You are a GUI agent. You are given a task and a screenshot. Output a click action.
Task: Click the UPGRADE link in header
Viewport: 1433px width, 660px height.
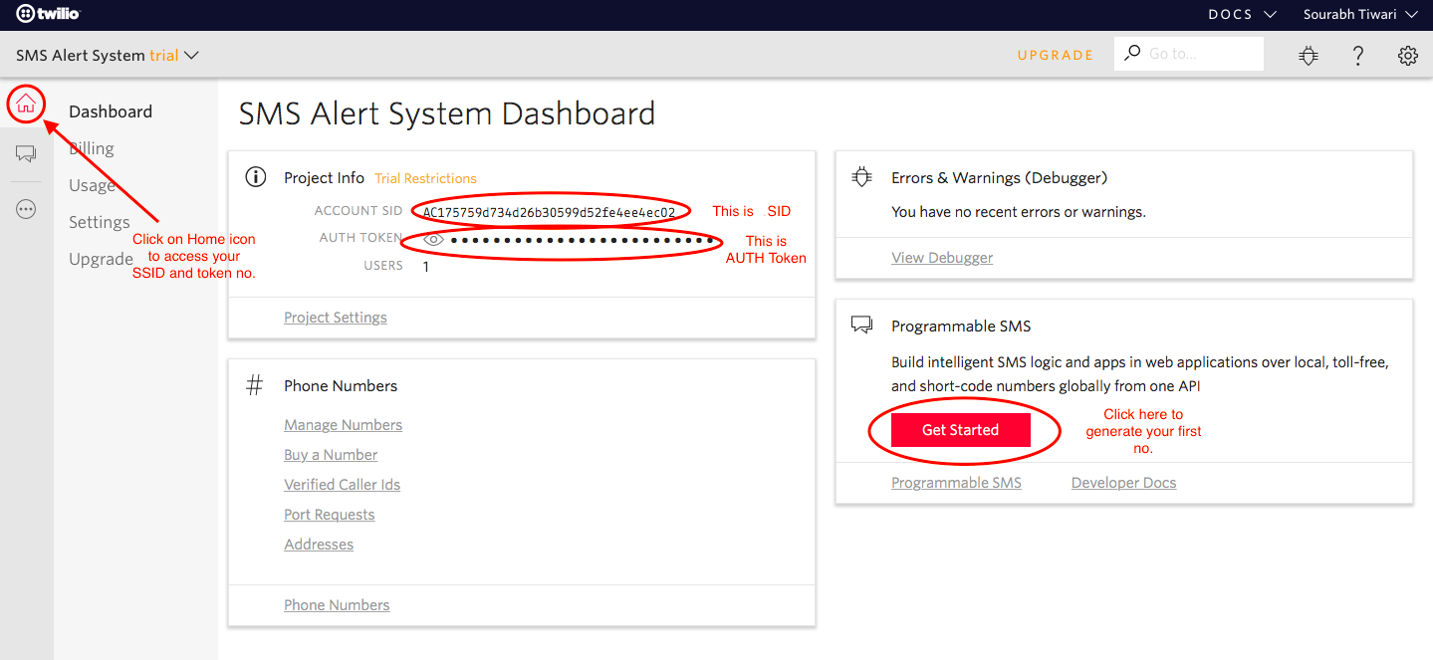click(x=1056, y=55)
